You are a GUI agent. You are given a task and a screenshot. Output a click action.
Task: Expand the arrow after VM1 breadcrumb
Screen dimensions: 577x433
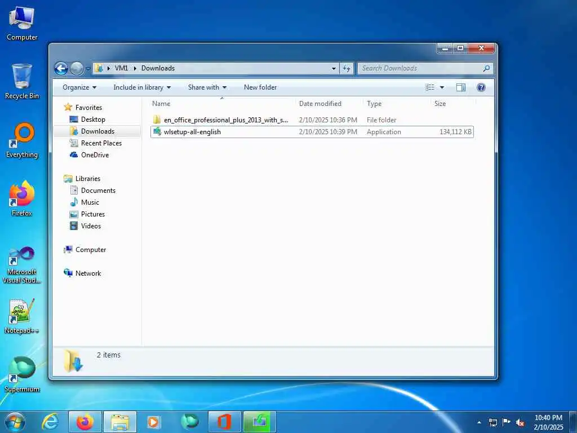tap(135, 68)
